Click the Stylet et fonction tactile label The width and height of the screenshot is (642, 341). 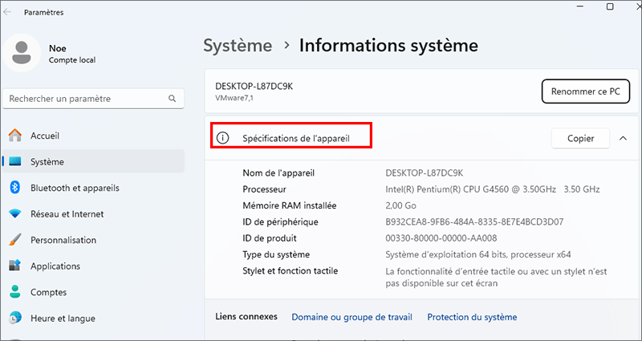tap(291, 270)
